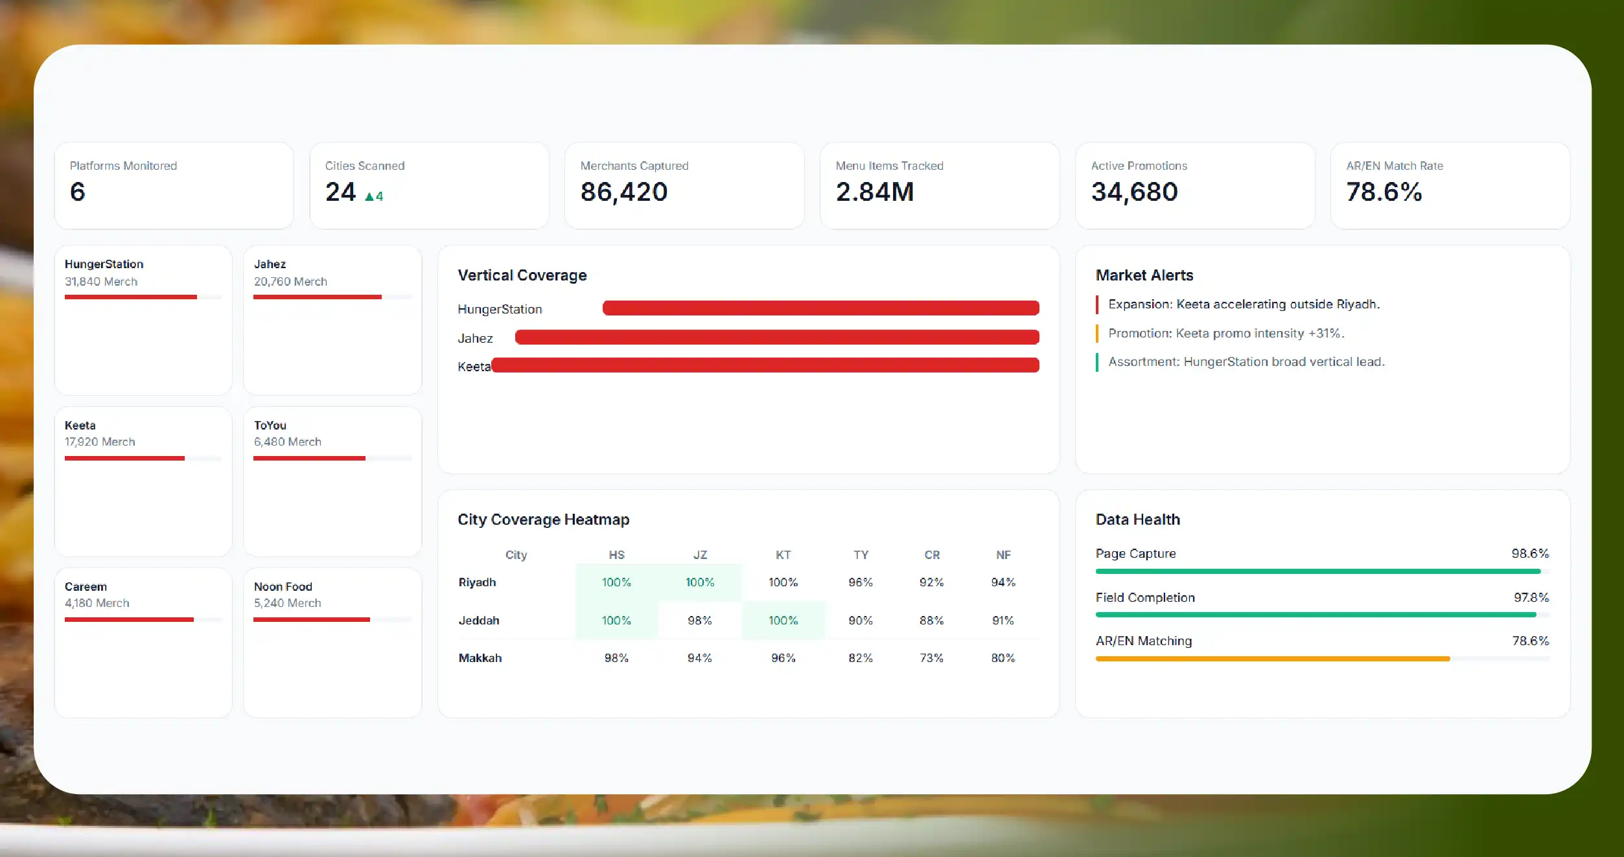The width and height of the screenshot is (1624, 857).
Task: Click the green up-arrow beside Cities Scanned
Action: coord(369,196)
